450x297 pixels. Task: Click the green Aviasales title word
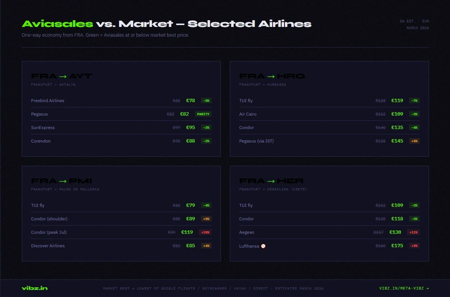(57, 24)
